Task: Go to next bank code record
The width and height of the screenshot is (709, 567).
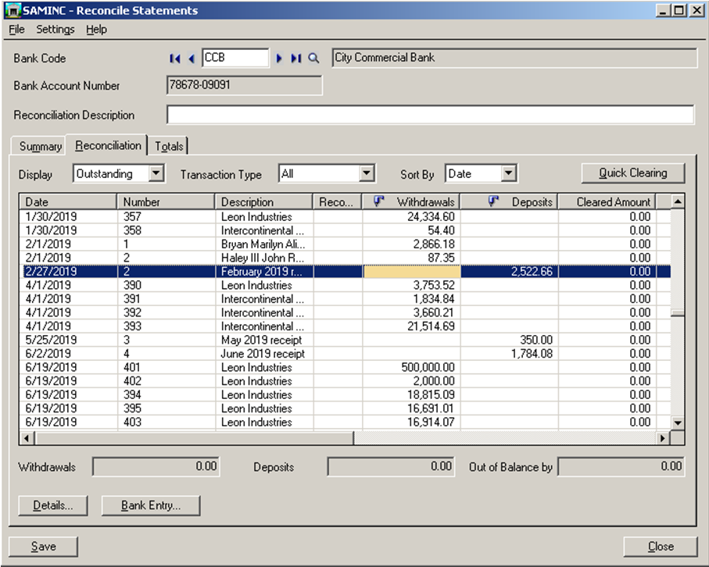Action: coord(279,59)
